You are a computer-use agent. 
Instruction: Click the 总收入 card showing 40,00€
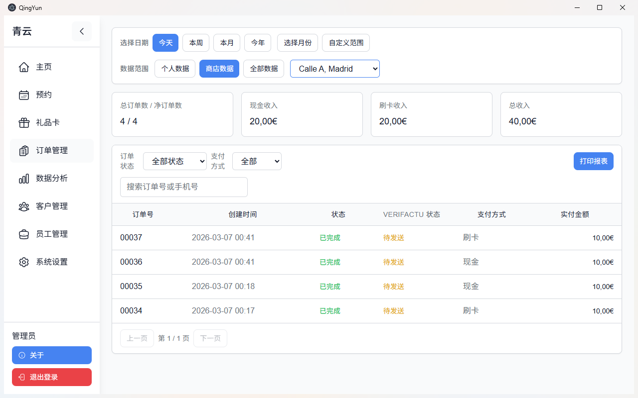coord(561,114)
